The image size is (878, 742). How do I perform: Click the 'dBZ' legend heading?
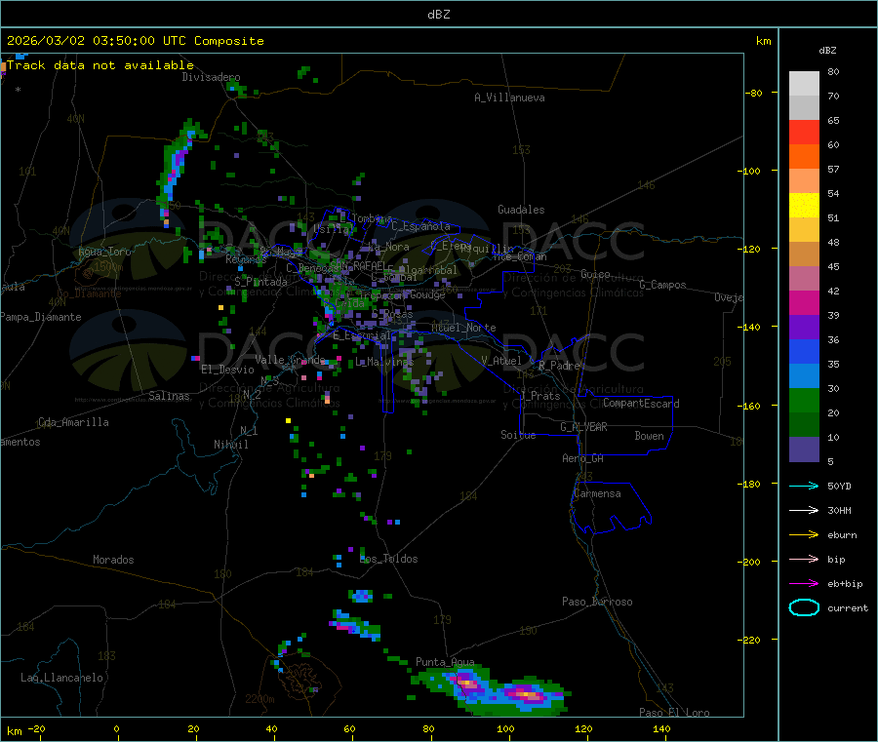pos(827,50)
